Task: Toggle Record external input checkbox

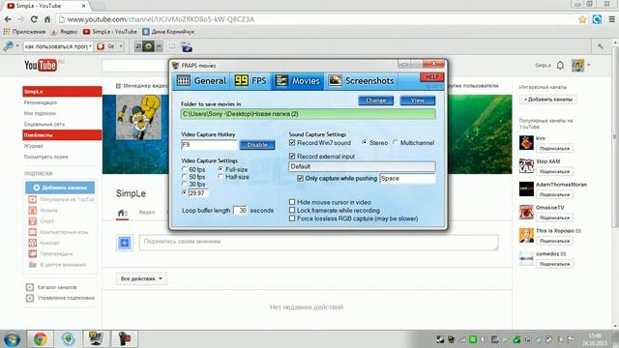Action: point(292,157)
